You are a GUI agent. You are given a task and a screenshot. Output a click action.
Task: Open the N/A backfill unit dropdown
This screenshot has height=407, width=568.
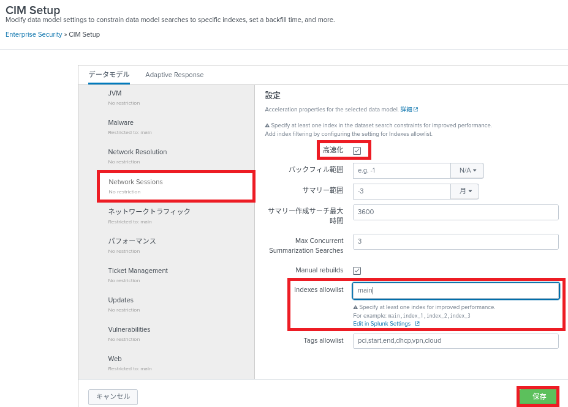coord(467,171)
